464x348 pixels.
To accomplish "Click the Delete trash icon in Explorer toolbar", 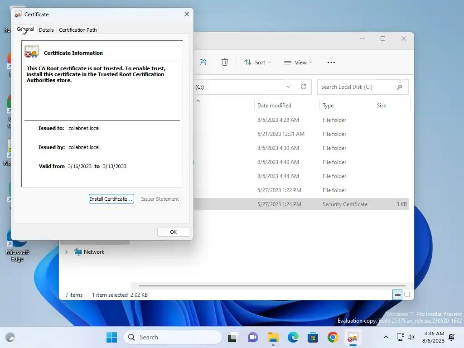I will pyautogui.click(x=225, y=62).
